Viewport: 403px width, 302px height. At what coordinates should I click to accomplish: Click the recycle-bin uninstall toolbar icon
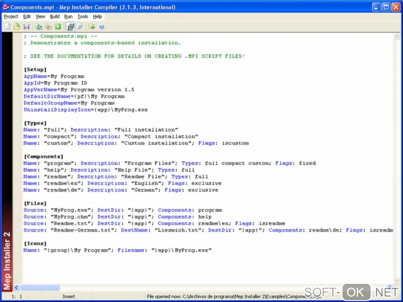[x=80, y=27]
